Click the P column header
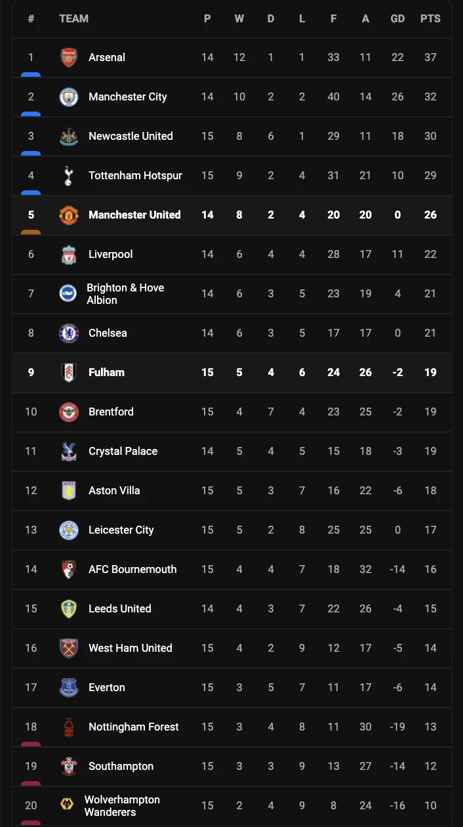Image resolution: width=463 pixels, height=827 pixels. [207, 18]
